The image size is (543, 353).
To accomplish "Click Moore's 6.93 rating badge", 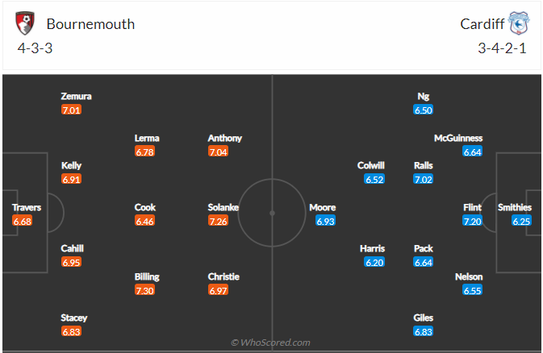I will tap(326, 221).
